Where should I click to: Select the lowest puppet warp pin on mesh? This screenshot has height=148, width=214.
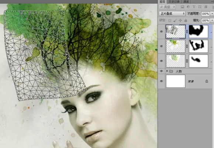pyautogui.click(x=70, y=85)
